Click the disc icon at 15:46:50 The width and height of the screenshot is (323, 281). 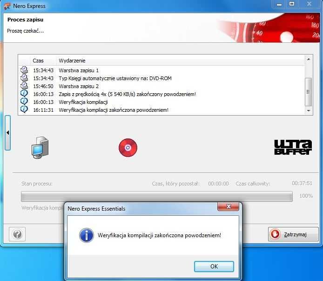(24, 86)
